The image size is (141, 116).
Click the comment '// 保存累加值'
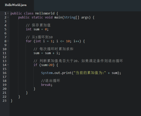pos(38,25)
